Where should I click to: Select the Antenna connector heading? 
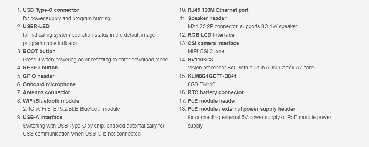pos(46,92)
